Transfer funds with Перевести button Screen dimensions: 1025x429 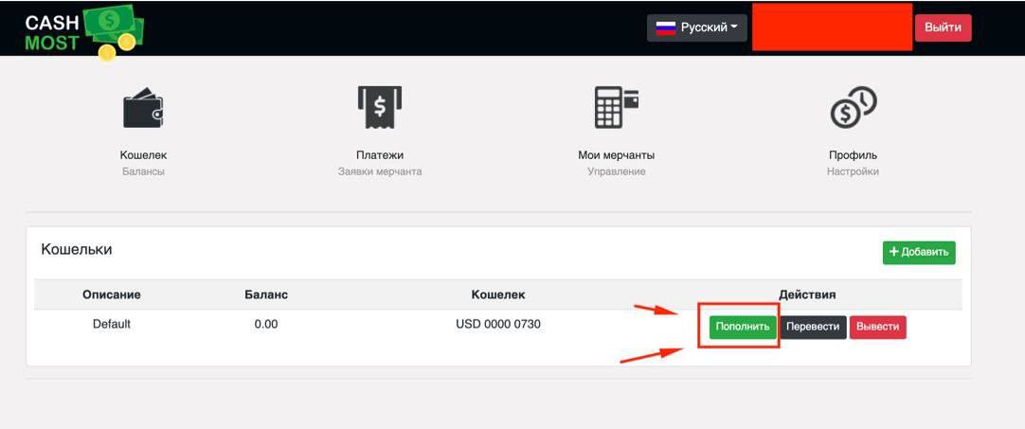click(x=813, y=327)
